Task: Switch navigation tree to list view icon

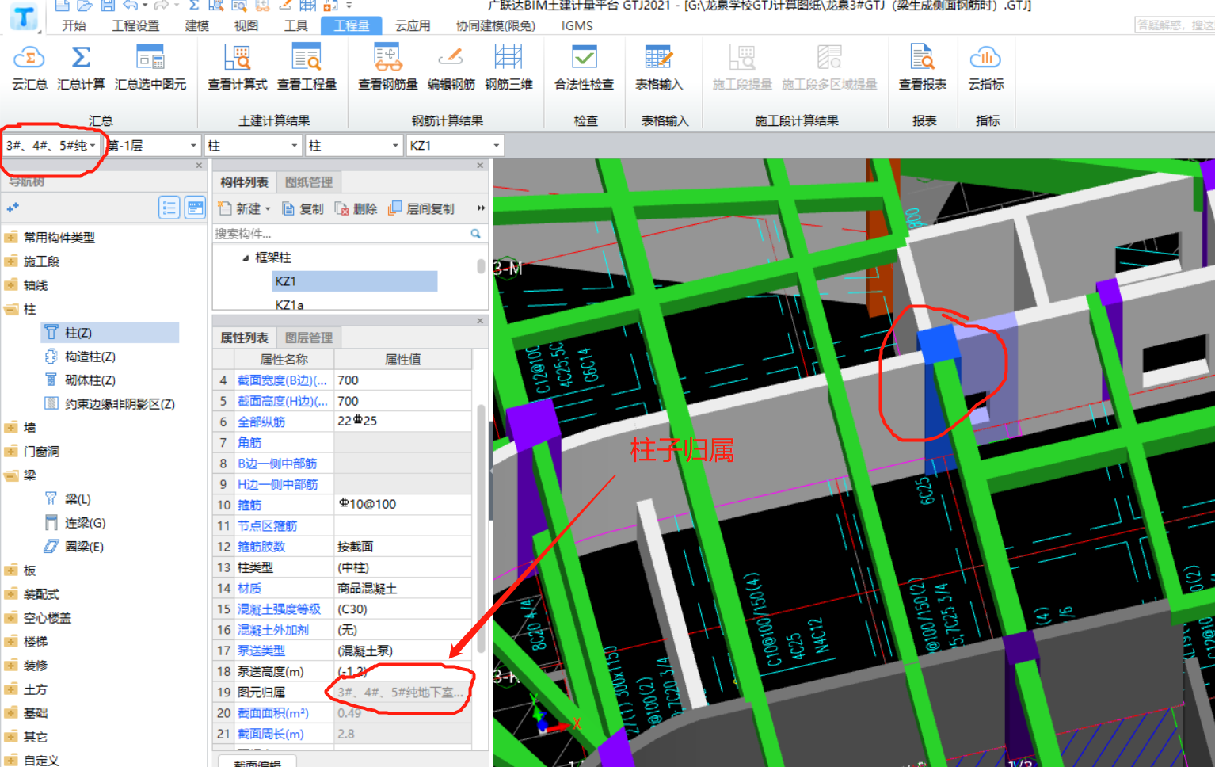Action: coord(169,208)
